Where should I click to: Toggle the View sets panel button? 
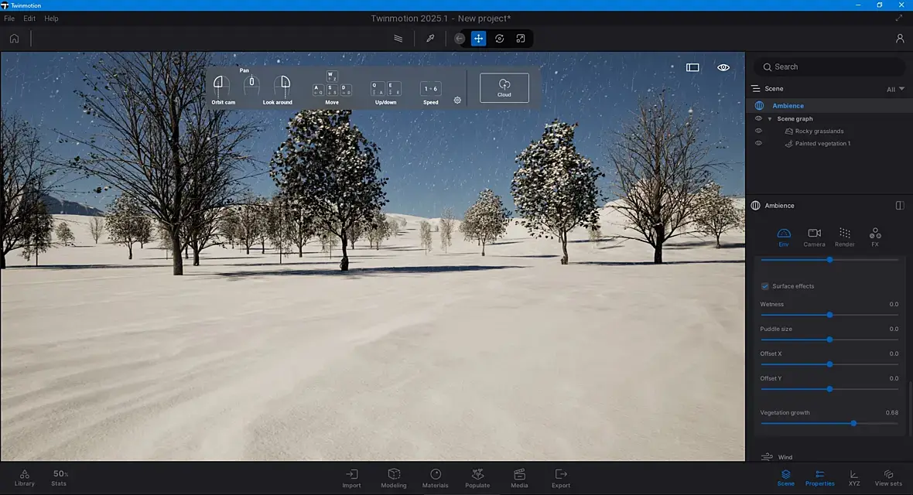tap(888, 478)
